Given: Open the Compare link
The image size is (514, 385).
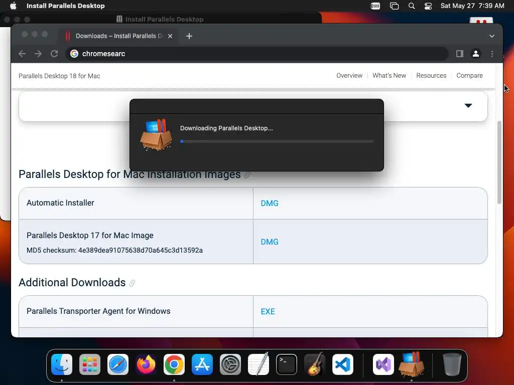Looking at the screenshot, I should (469, 76).
